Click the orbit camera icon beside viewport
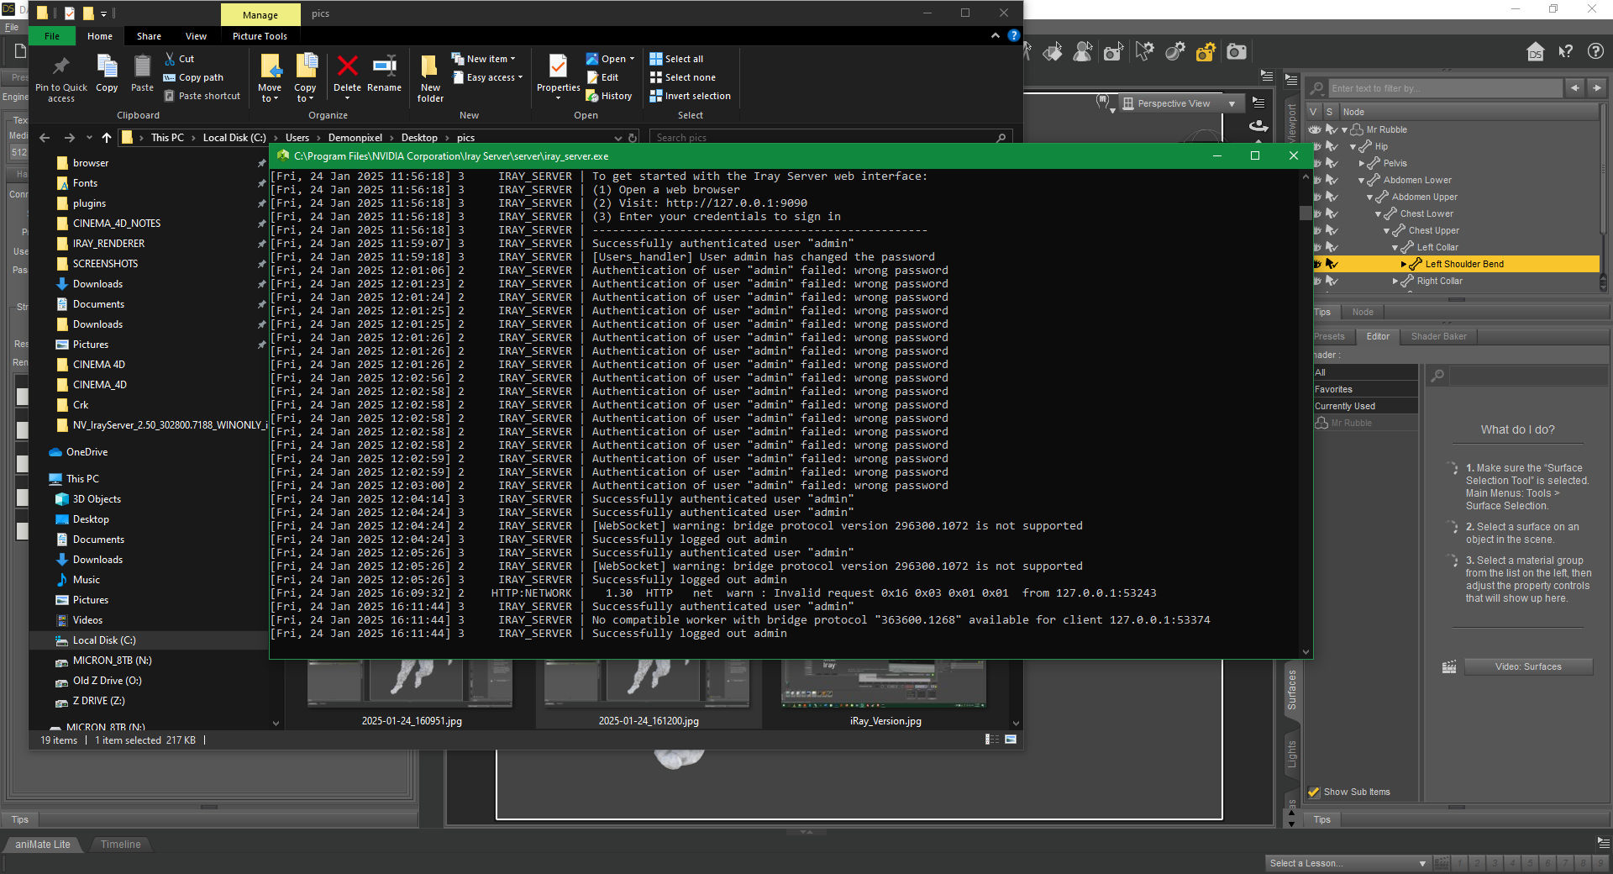The width and height of the screenshot is (1613, 874). 1258,126
